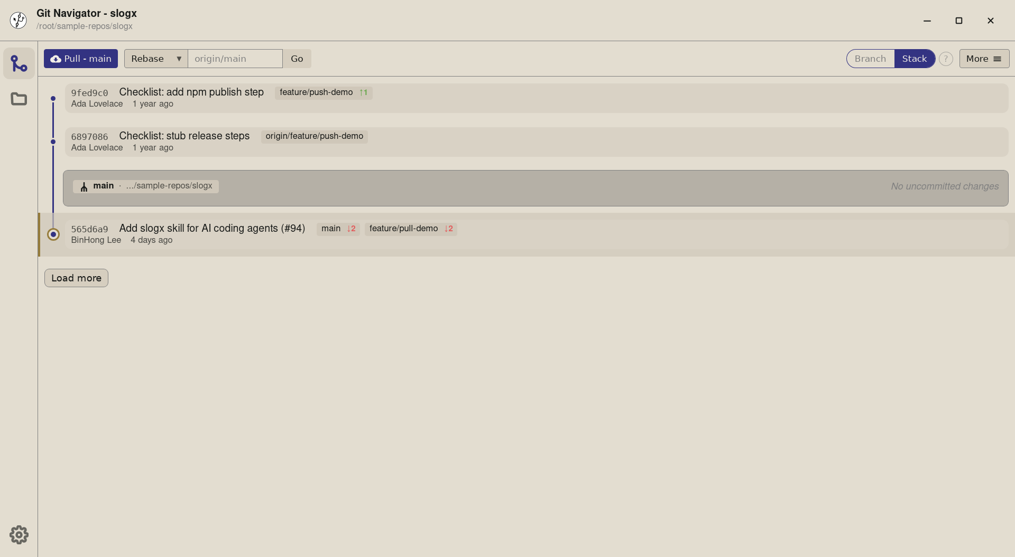Open settings gear in sidebar
Image resolution: width=1015 pixels, height=557 pixels.
tap(19, 535)
